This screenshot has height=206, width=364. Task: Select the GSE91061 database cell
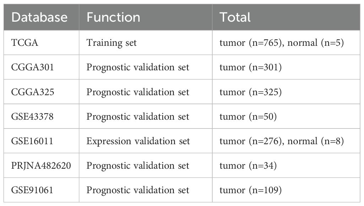pyautogui.click(x=32, y=190)
